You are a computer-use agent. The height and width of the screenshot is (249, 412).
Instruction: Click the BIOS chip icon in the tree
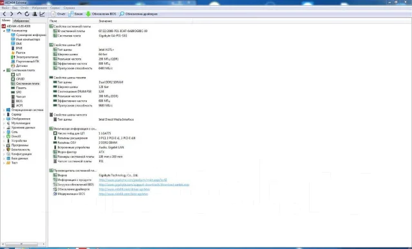(13, 101)
